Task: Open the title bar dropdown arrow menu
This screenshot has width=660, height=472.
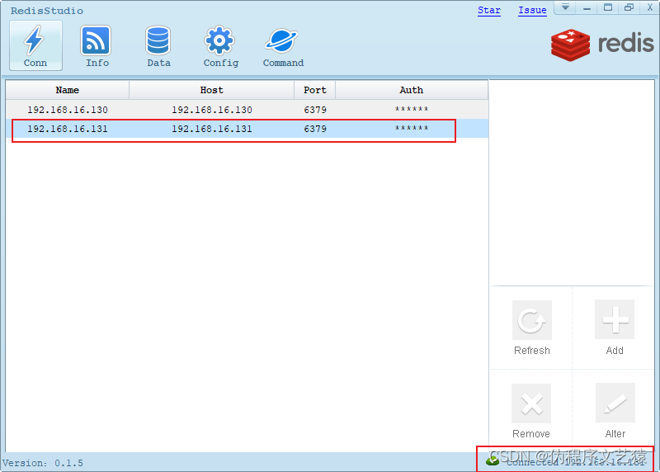Action: point(565,7)
